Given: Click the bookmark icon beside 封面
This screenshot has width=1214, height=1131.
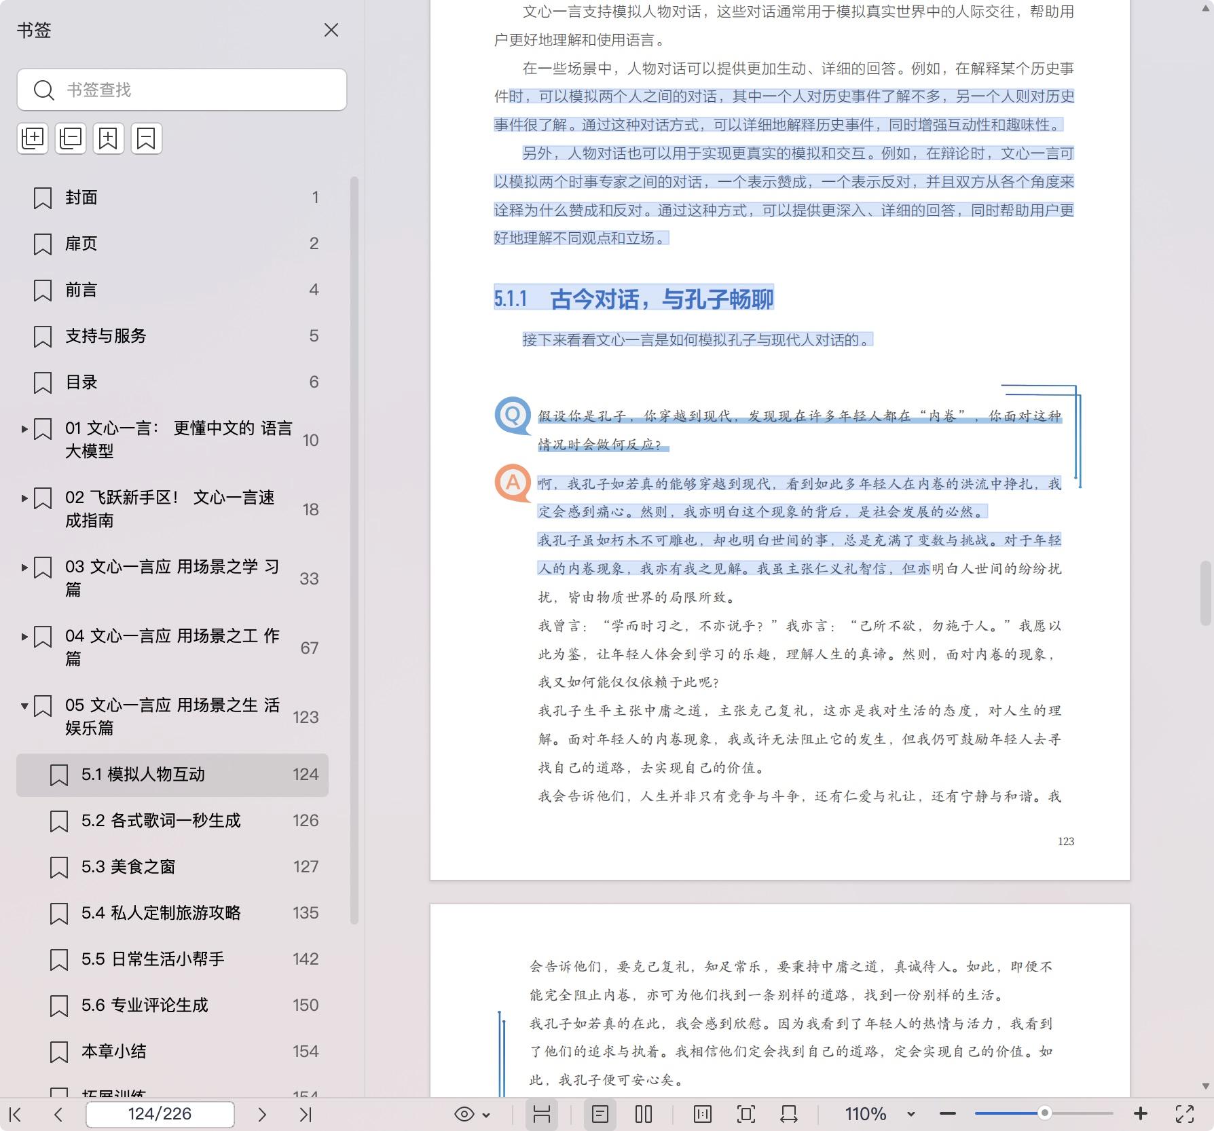Looking at the screenshot, I should pos(43,198).
